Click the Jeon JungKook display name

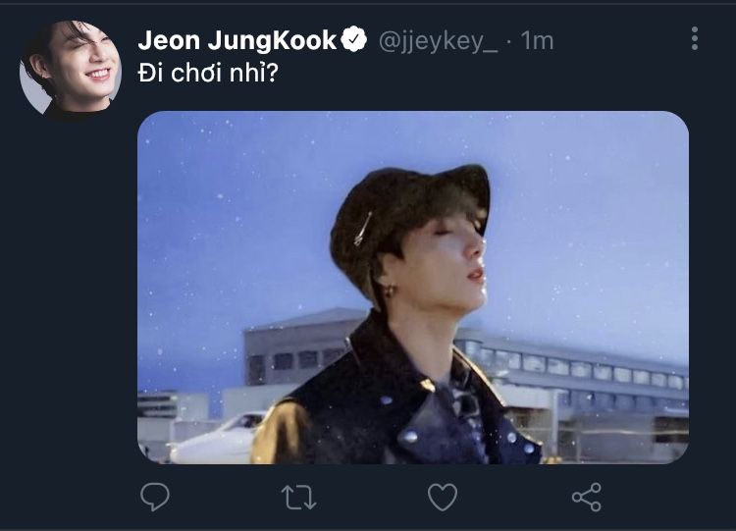coord(237,40)
